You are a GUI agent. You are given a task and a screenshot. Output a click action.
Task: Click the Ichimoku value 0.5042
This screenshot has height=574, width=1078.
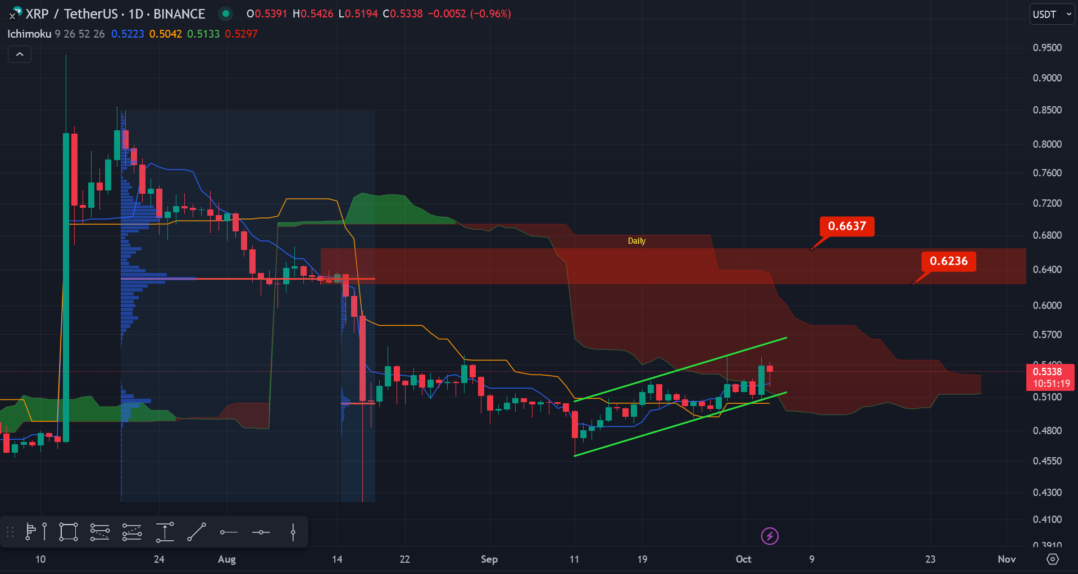tap(165, 34)
